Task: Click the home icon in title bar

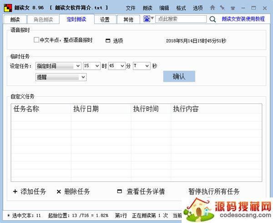Action: point(212,8)
